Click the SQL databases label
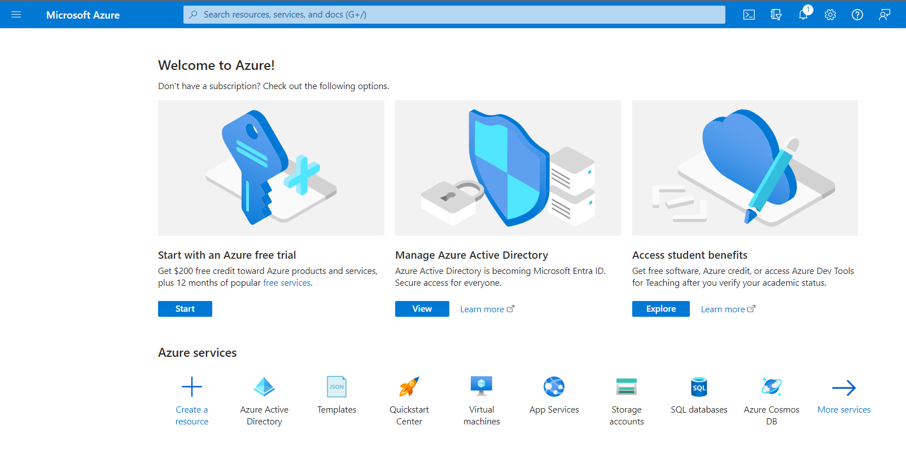 (x=699, y=410)
